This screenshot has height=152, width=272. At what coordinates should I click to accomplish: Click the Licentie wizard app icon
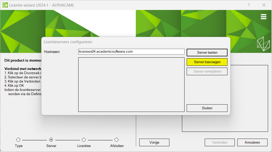tap(5, 5)
